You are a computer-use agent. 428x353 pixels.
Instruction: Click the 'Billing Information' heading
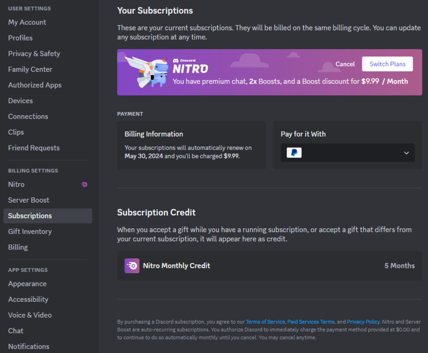(154, 134)
